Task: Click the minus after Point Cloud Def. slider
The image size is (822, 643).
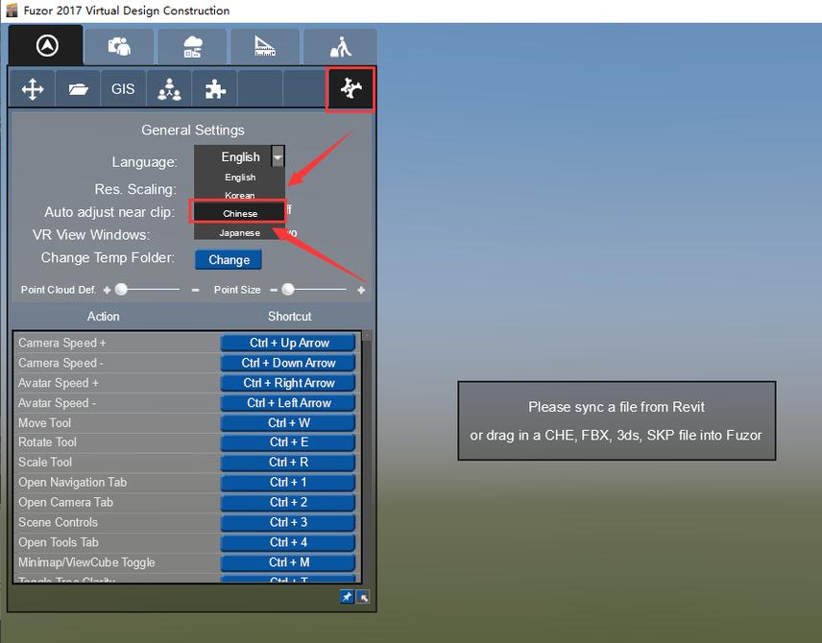Action: (x=195, y=290)
